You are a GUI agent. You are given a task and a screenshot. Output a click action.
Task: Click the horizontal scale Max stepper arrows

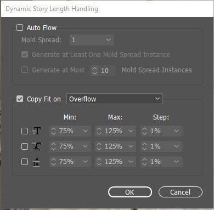coord(99,146)
